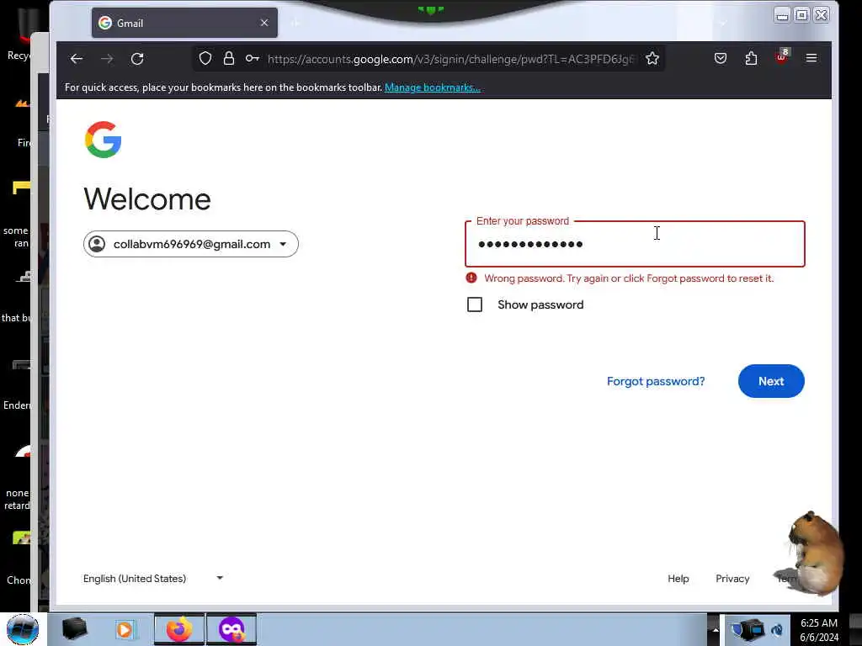The width and height of the screenshot is (862, 646).
Task: Launch the media player taskbar icon
Action: pos(125,629)
